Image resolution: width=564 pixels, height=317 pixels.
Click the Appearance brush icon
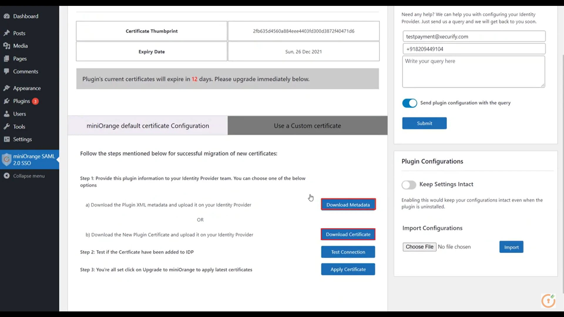7,88
